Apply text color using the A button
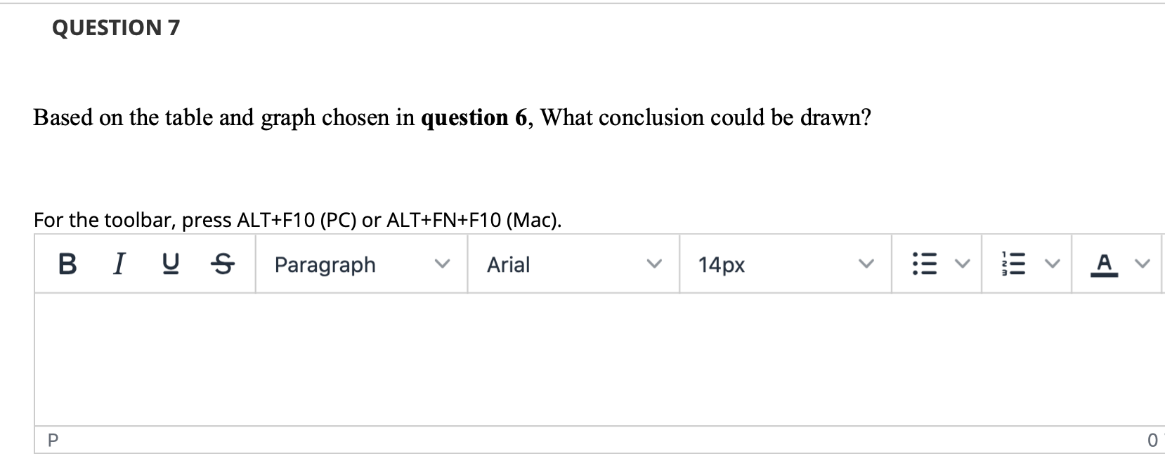This screenshot has width=1165, height=468. click(x=1104, y=261)
